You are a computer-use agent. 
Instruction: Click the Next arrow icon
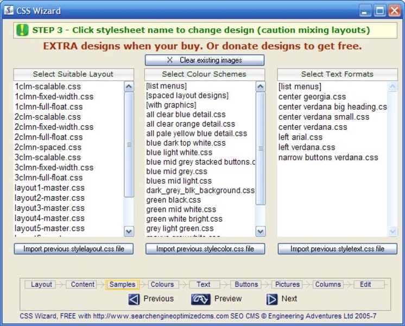coord(272,299)
